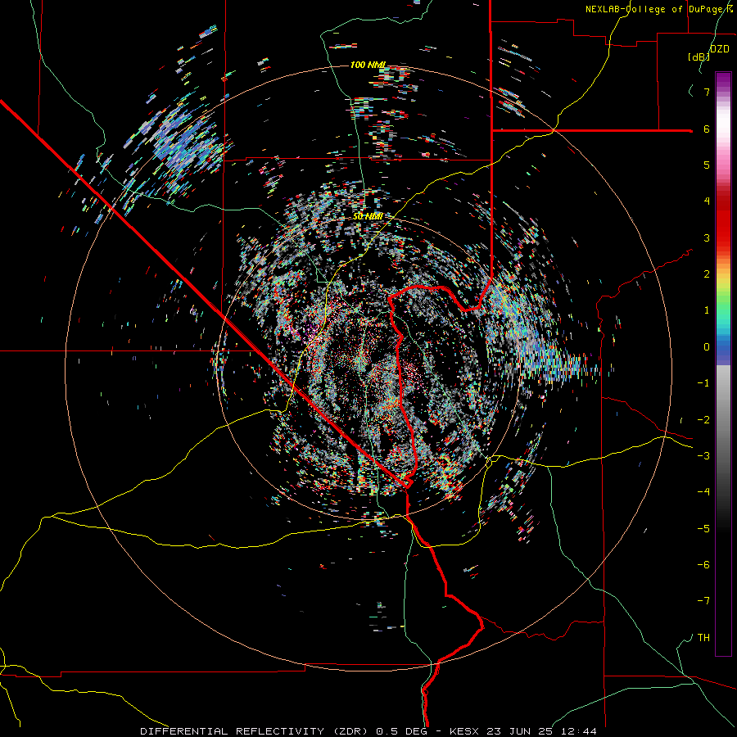Click the ZDR color scale bar
The image size is (737, 737).
pyautogui.click(x=723, y=364)
